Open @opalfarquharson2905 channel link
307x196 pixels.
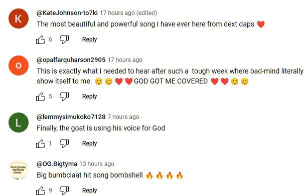point(71,60)
